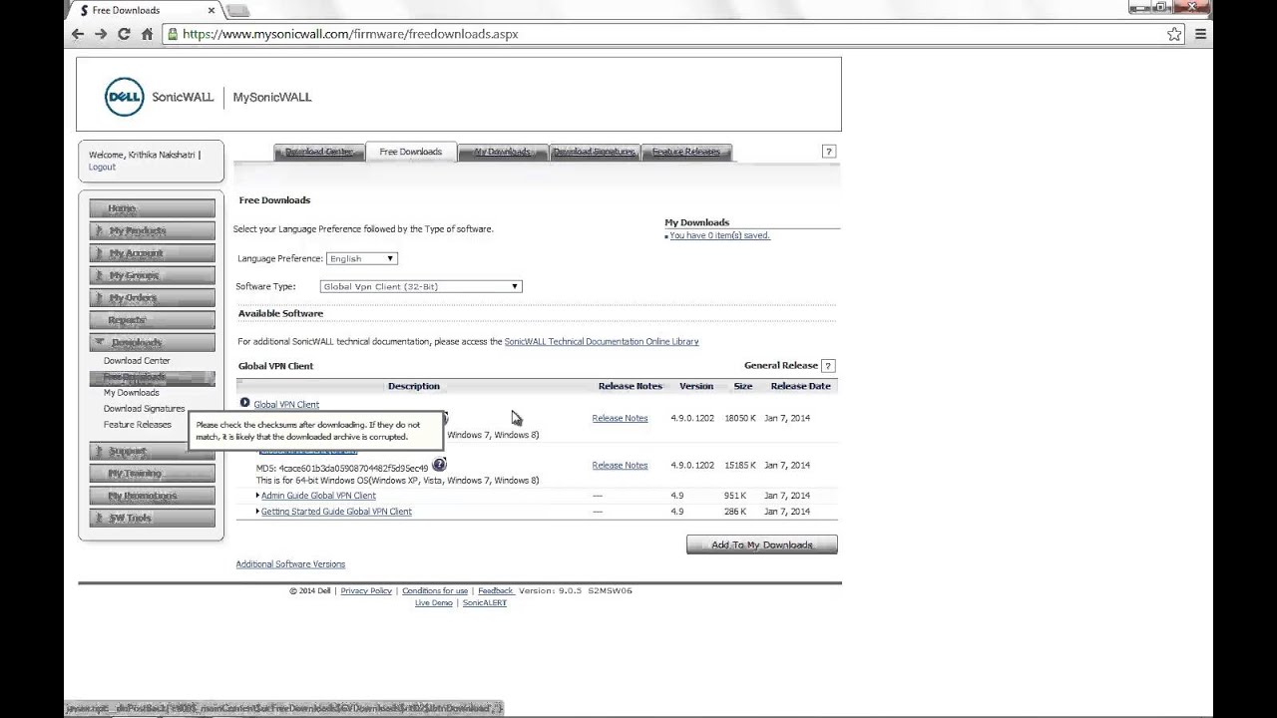Expand My Account sidebar menu
This screenshot has height=718, width=1277.
(x=152, y=253)
